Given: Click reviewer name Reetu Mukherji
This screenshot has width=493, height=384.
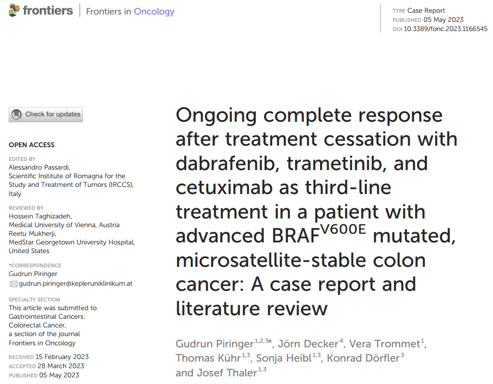Looking at the screenshot, I should (33, 234).
